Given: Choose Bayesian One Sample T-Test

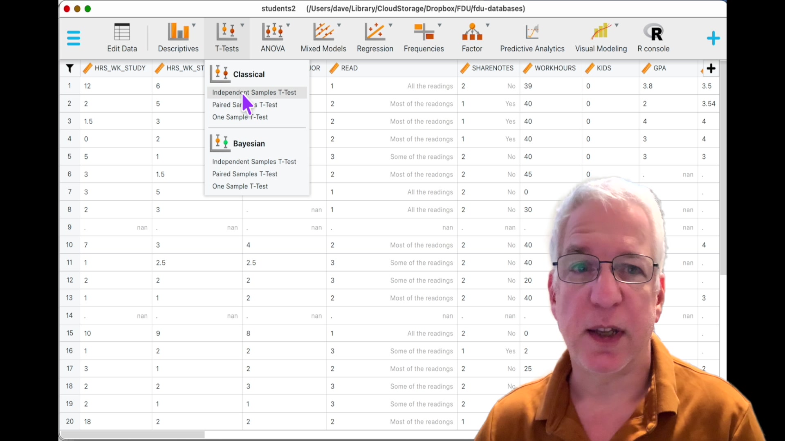Looking at the screenshot, I should pyautogui.click(x=240, y=186).
